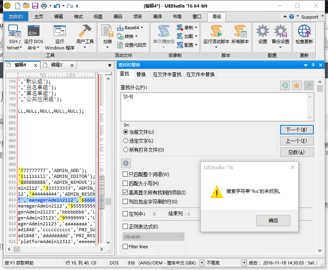The height and width of the screenshot is (270, 328).
Task: Open the 在文件中查找 tab
Action: click(x=167, y=74)
